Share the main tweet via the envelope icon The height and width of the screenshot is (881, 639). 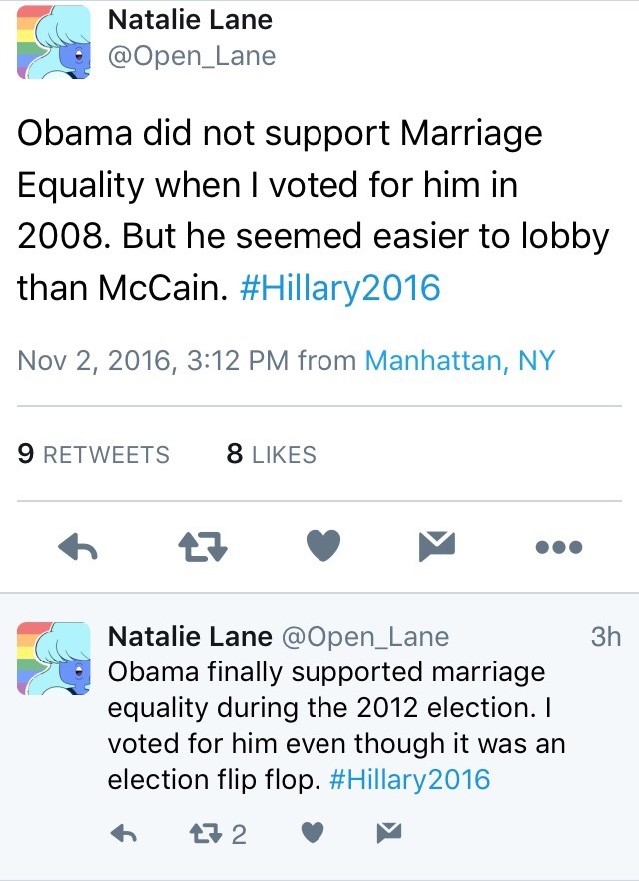(438, 545)
